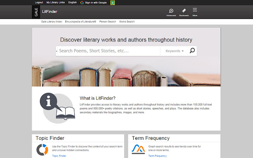Click the Logout link
The image size is (253, 158).
(39, 2)
